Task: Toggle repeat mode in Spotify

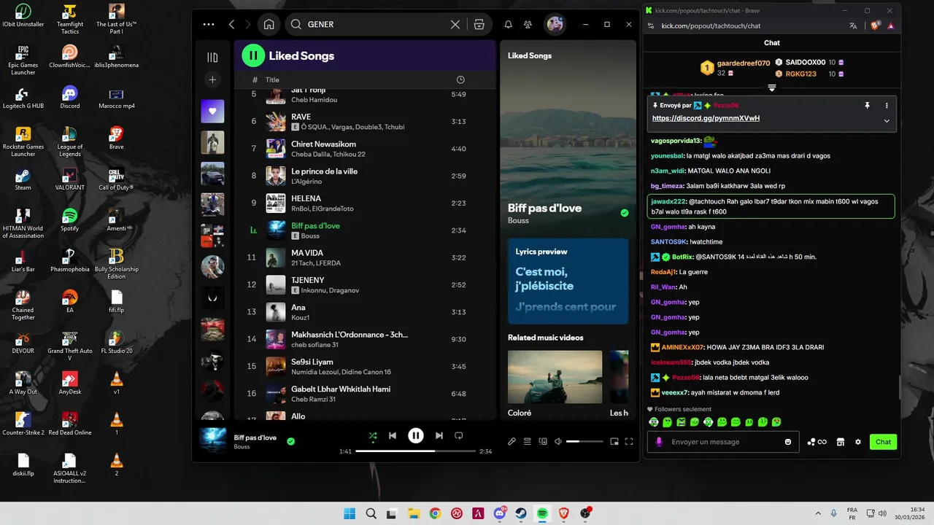Action: (x=459, y=436)
